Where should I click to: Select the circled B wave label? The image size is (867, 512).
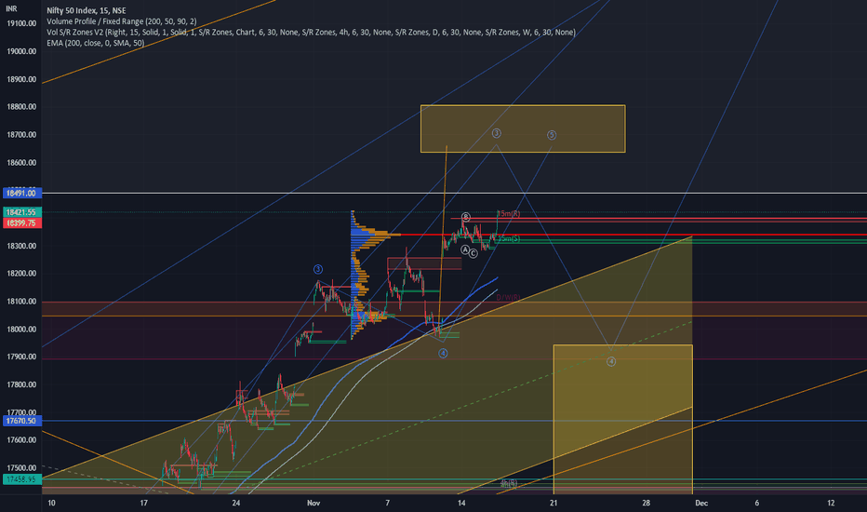pos(465,217)
